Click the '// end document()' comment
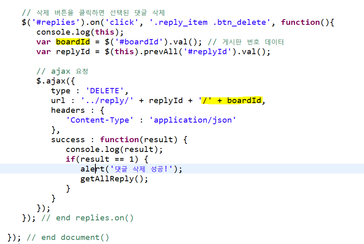Viewport: 364px width, 244px height. [68, 237]
